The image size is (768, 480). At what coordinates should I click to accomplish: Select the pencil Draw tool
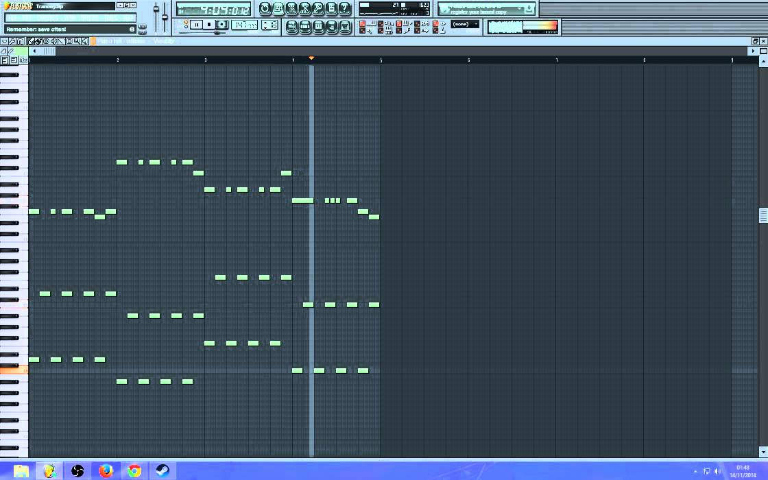click(x=30, y=41)
